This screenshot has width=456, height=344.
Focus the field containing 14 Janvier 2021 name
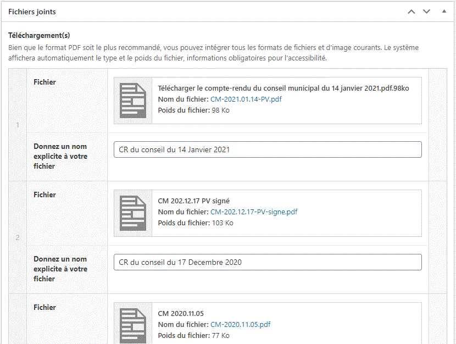pos(268,149)
